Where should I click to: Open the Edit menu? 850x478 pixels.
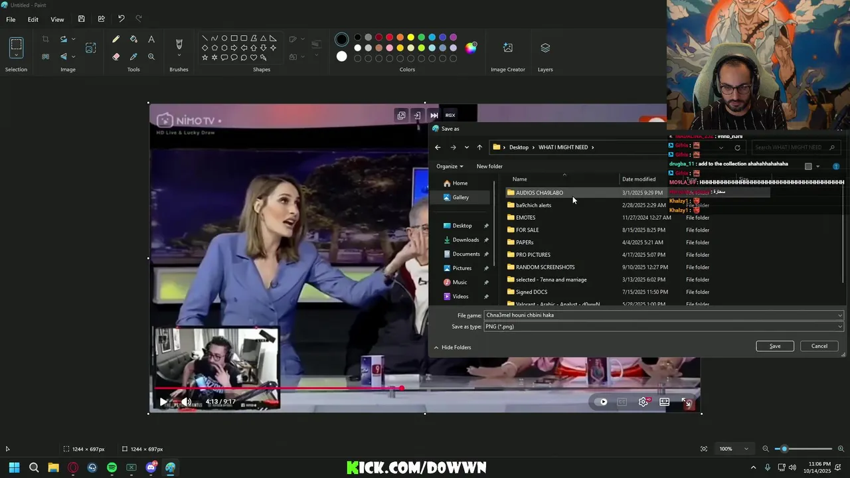33,19
